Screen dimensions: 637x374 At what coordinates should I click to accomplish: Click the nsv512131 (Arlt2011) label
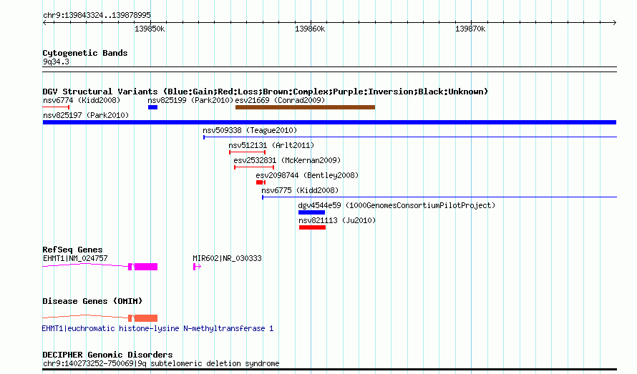tap(271, 145)
